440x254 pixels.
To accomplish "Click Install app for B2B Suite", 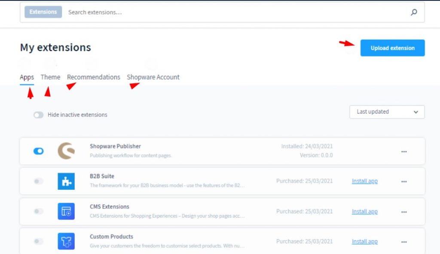I will 364,181.
